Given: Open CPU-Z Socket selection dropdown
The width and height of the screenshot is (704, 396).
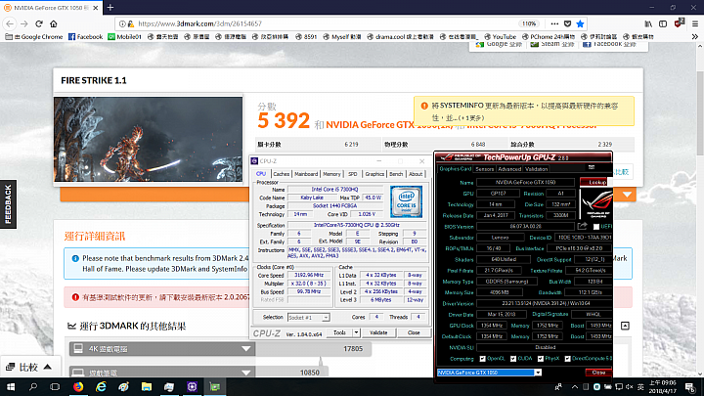Looking at the screenshot, I should [308, 318].
